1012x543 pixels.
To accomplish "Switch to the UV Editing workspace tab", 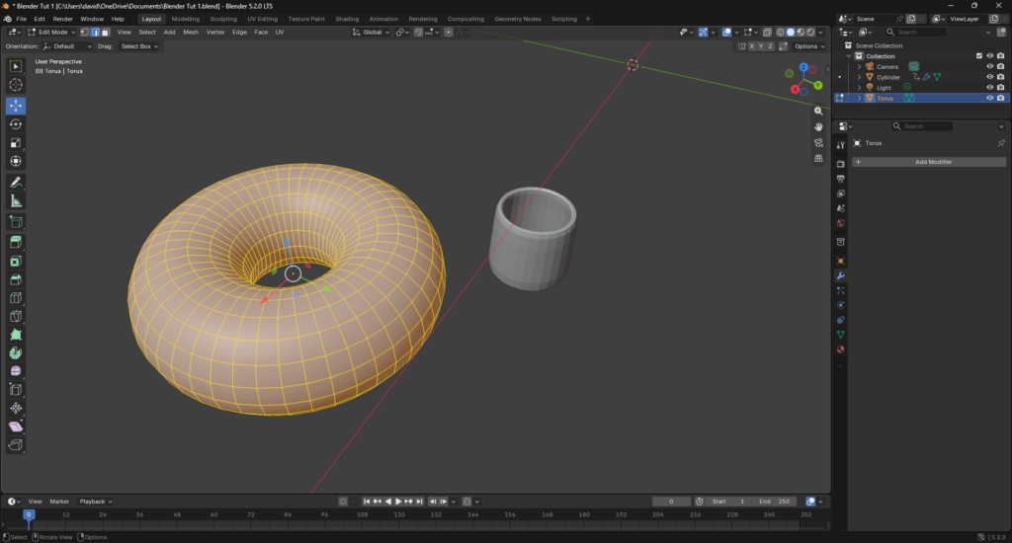I will click(x=262, y=19).
